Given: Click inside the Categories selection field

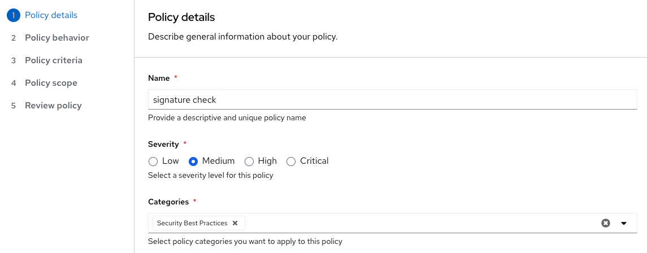Looking at the screenshot, I should [x=418, y=223].
